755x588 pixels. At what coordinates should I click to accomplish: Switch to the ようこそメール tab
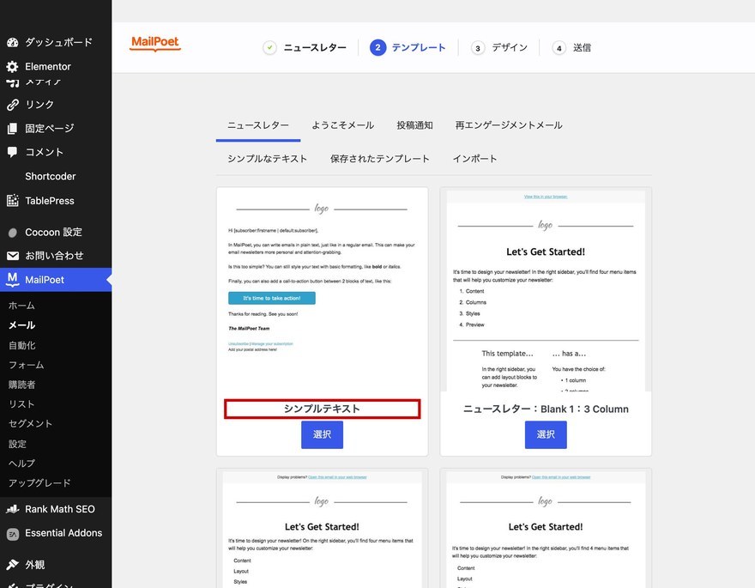[343, 125]
